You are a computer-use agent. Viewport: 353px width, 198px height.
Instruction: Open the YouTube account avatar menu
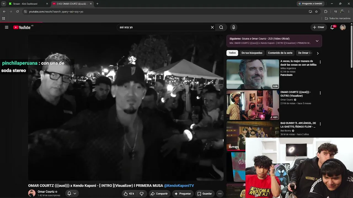click(343, 27)
